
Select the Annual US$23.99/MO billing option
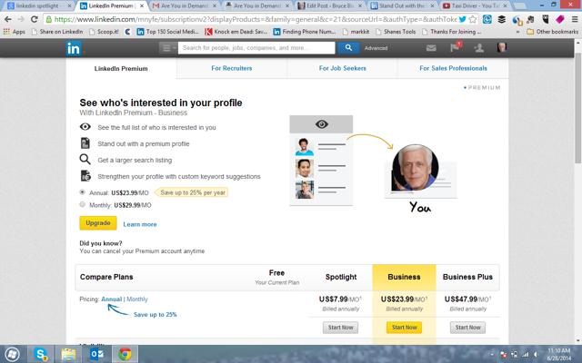point(84,192)
